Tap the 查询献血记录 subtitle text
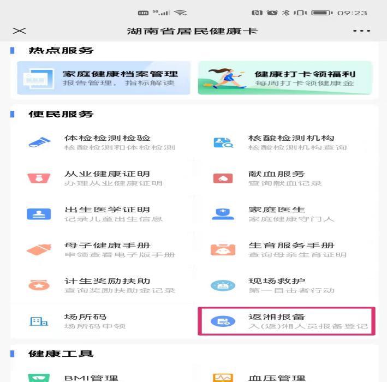This screenshot has height=382, width=387. coord(285,183)
